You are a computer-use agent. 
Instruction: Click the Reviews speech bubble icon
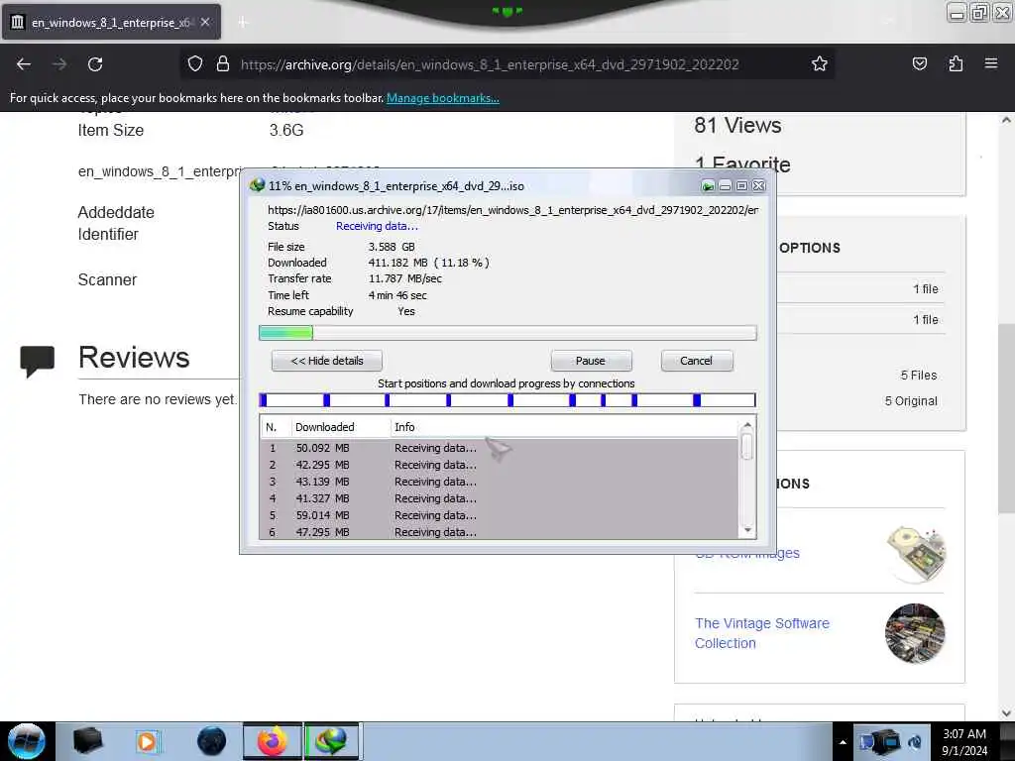click(x=38, y=362)
